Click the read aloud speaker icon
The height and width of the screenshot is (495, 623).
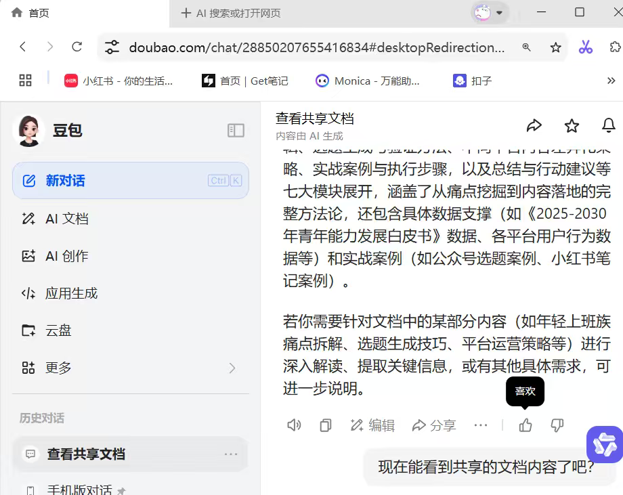click(x=294, y=425)
